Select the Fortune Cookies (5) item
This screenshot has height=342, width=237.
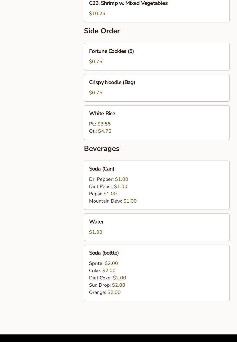tap(111, 51)
